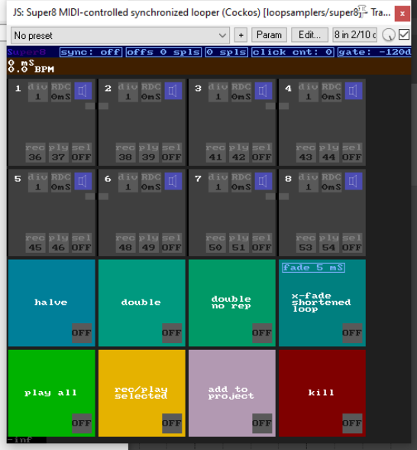This screenshot has width=417, height=450.
Task: Click rec note 36 on loop 1
Action: point(35,153)
